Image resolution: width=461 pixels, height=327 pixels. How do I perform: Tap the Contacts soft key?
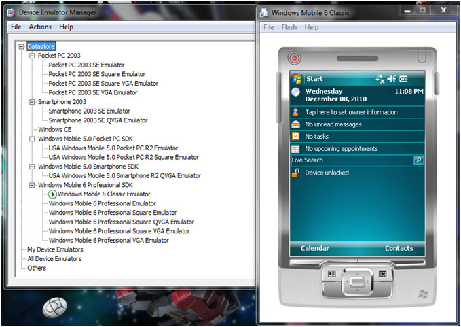(399, 248)
